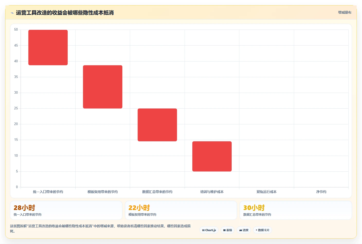This screenshot has height=244, width=362.
Task: Click the red bar for 培训与维护成本
Action: pyautogui.click(x=212, y=156)
